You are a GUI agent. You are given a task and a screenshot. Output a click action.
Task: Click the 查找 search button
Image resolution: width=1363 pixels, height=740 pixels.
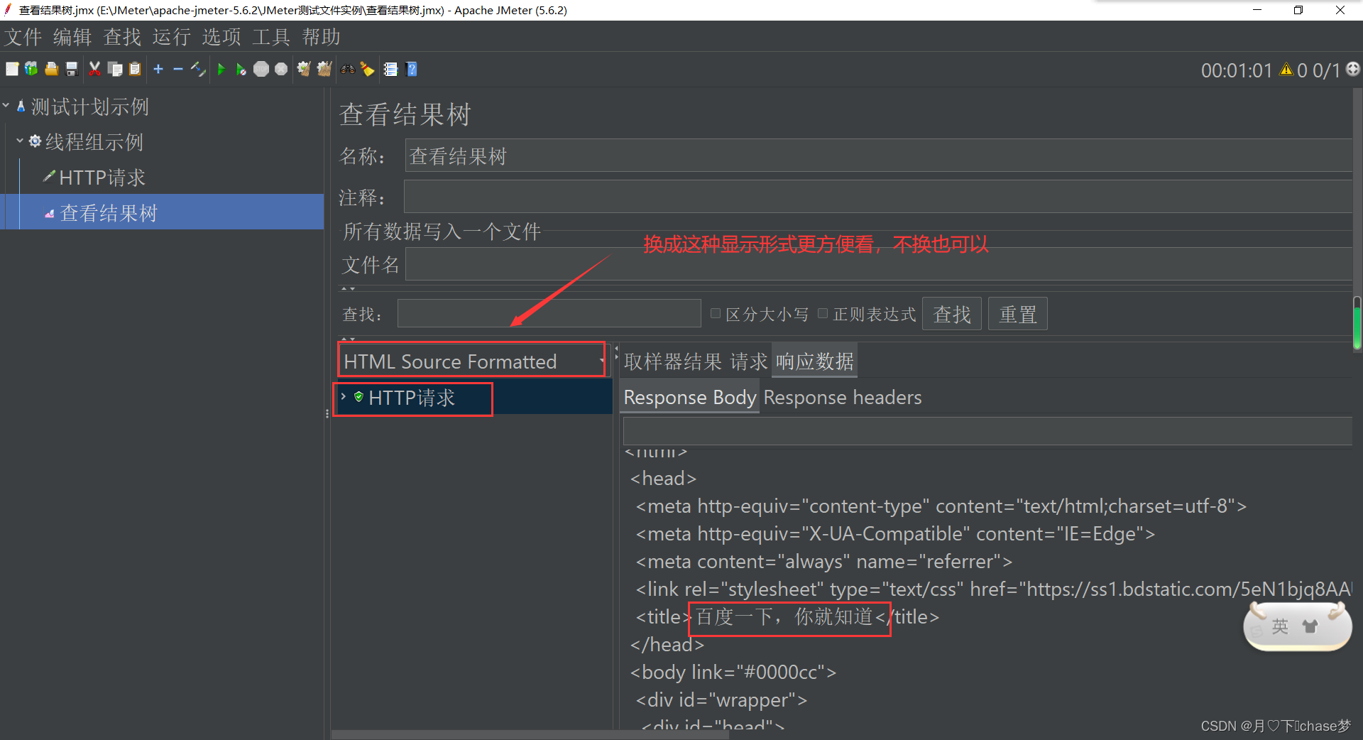pyautogui.click(x=951, y=314)
